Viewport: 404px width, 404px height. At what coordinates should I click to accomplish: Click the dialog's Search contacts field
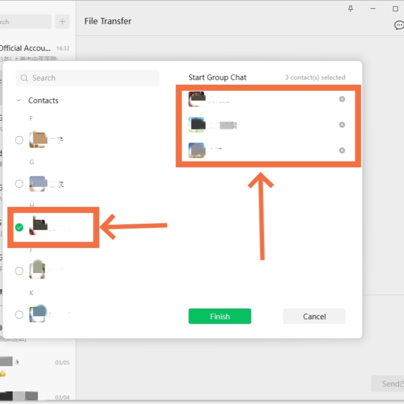click(87, 78)
